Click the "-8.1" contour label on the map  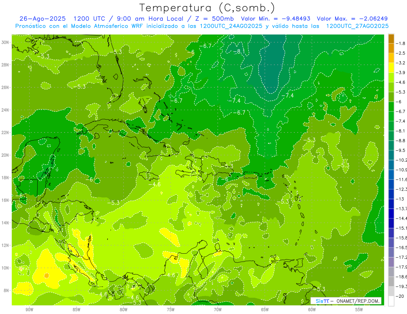click(x=239, y=51)
